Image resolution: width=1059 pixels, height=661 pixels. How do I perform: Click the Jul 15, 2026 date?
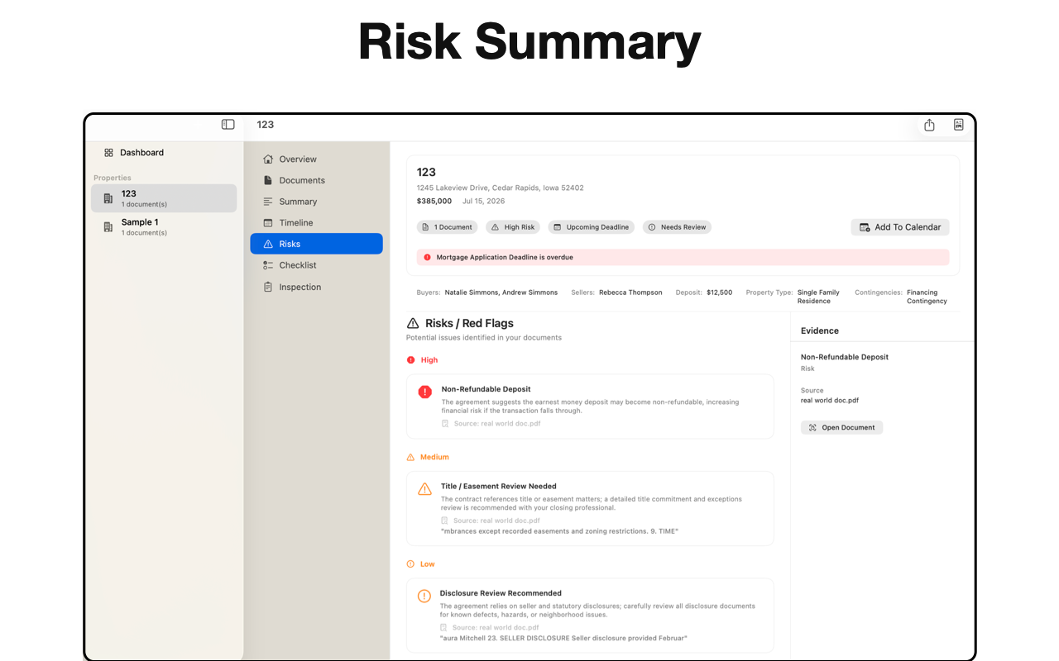click(483, 202)
